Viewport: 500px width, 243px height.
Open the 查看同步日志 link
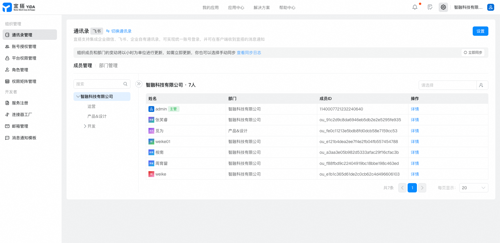[x=249, y=53]
